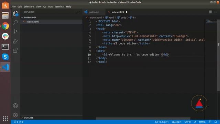Open the Terminal from the dock
The image size is (220, 124).
pos(5,47)
